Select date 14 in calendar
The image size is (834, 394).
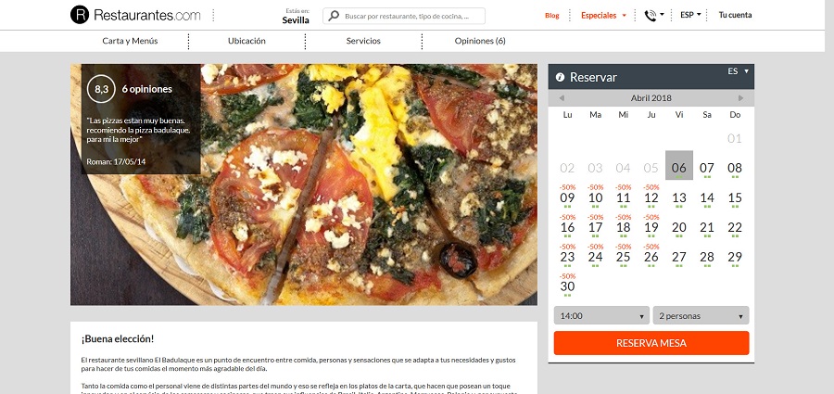(x=706, y=198)
